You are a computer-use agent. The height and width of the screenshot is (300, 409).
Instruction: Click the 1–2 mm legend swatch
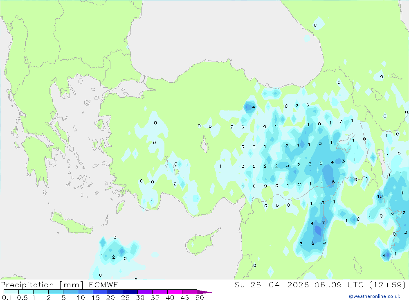(x=41, y=292)
